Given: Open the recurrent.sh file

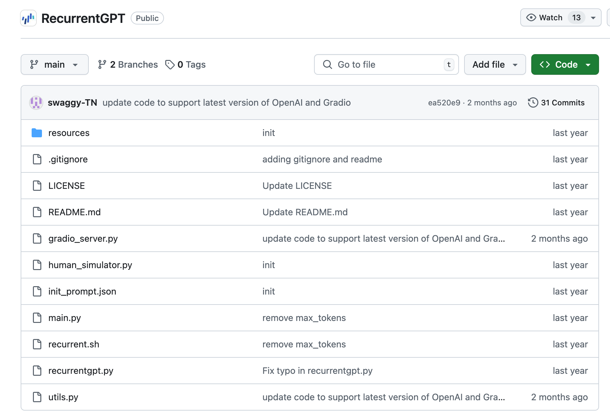Looking at the screenshot, I should click(x=74, y=344).
